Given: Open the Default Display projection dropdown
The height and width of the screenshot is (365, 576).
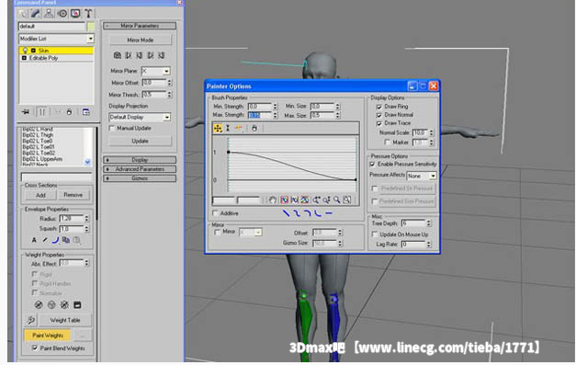Looking at the screenshot, I should point(166,118).
